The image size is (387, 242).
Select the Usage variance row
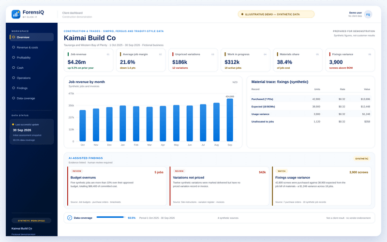click(x=311, y=114)
